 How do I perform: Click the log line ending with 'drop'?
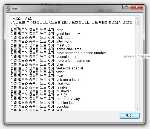pyautogui.click(x=37, y=30)
